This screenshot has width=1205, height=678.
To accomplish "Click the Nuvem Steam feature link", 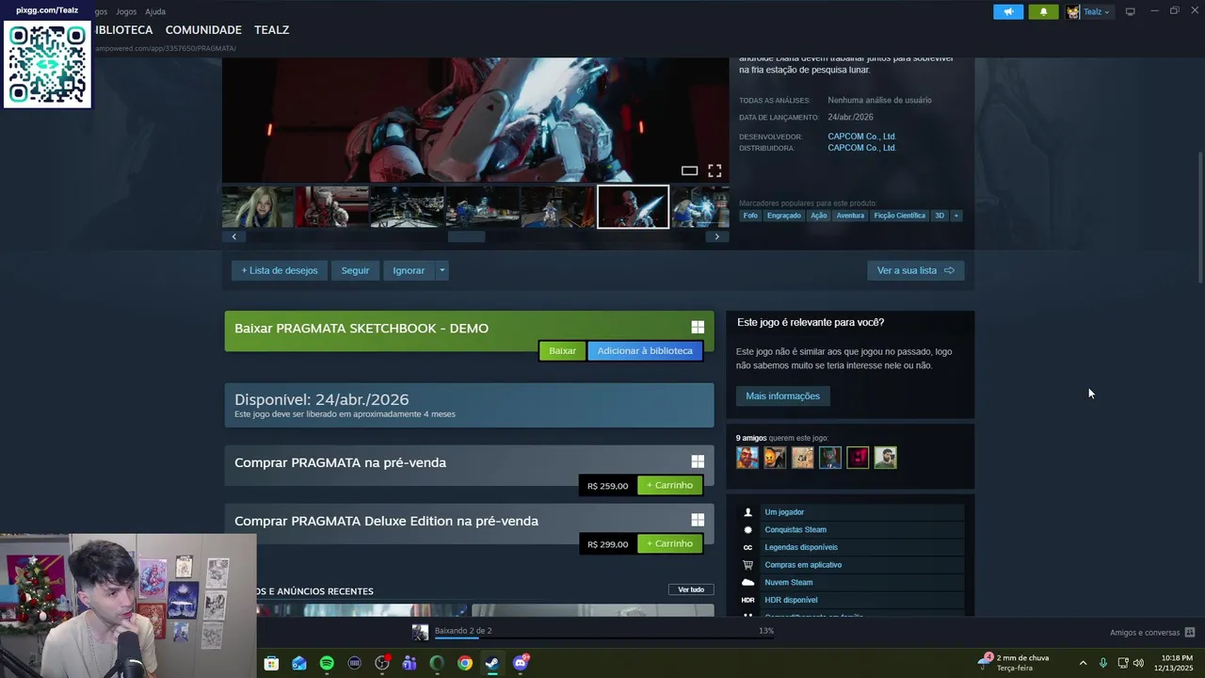I will 788,583.
